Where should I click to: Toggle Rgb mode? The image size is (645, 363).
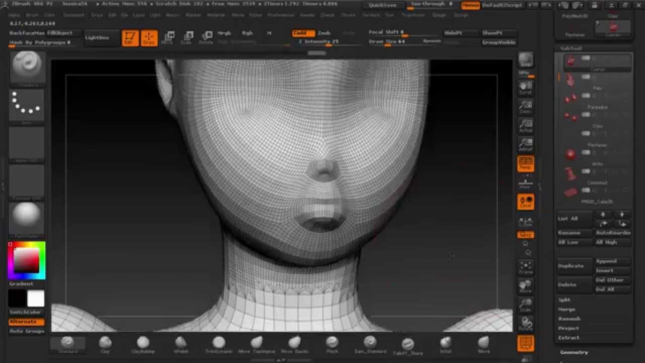pyautogui.click(x=247, y=33)
